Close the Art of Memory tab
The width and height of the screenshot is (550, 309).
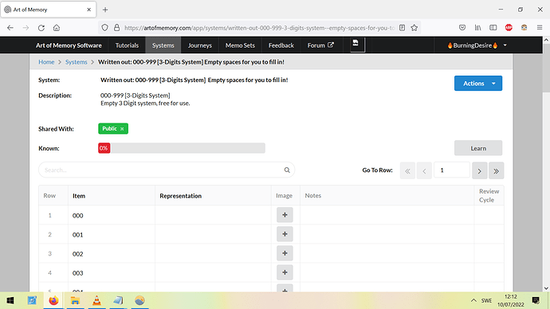click(x=89, y=10)
